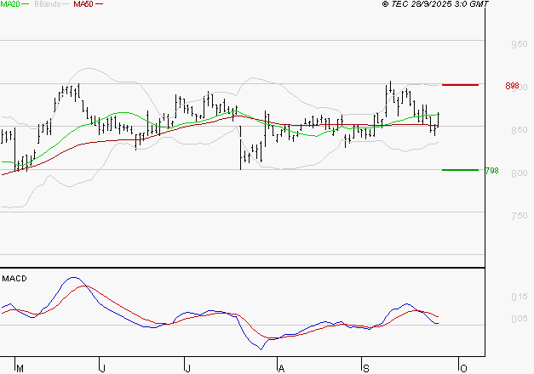The height and width of the screenshot is (374, 534).
Task: Click the MA50 legend label
Action: point(83,4)
